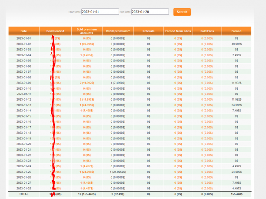Open sold premium link for 2023-01-04
Screen dimensions: 266x199
click(x=87, y=55)
